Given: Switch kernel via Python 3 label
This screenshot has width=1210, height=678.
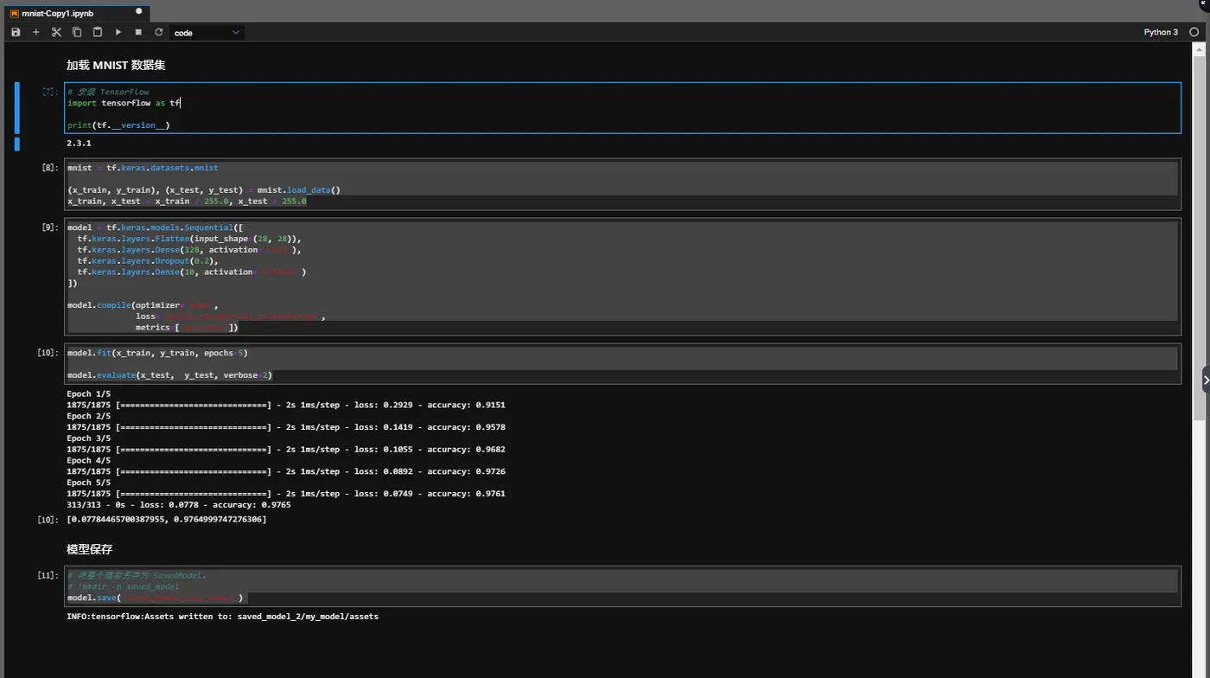Looking at the screenshot, I should pos(1161,32).
